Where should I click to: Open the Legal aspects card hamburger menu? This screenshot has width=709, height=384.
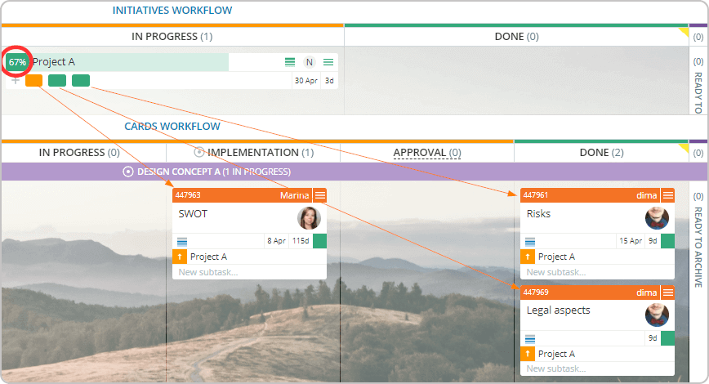(668, 292)
